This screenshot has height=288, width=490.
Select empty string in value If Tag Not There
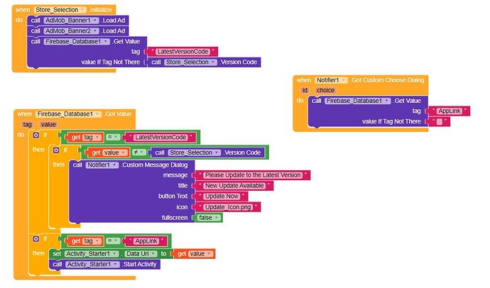[440, 122]
